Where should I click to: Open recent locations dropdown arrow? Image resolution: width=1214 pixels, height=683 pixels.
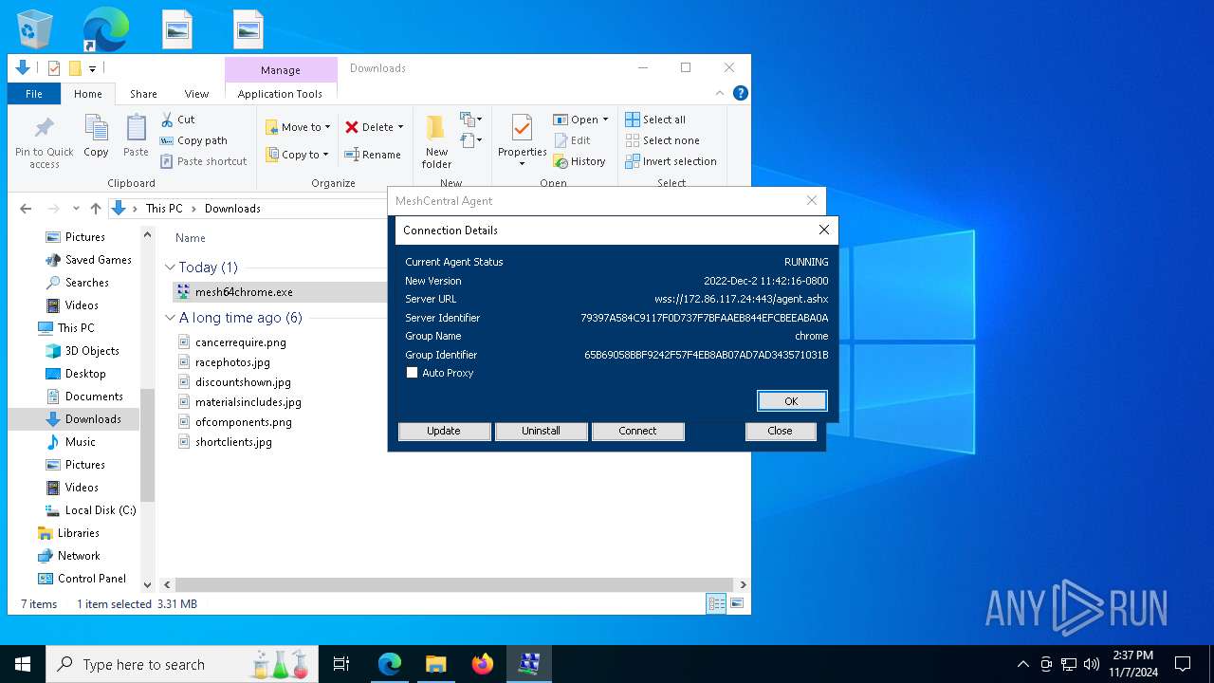pos(76,209)
